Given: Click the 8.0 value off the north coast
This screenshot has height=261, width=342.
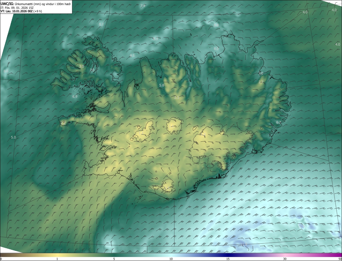Looking at the screenshot, I should point(216,49).
